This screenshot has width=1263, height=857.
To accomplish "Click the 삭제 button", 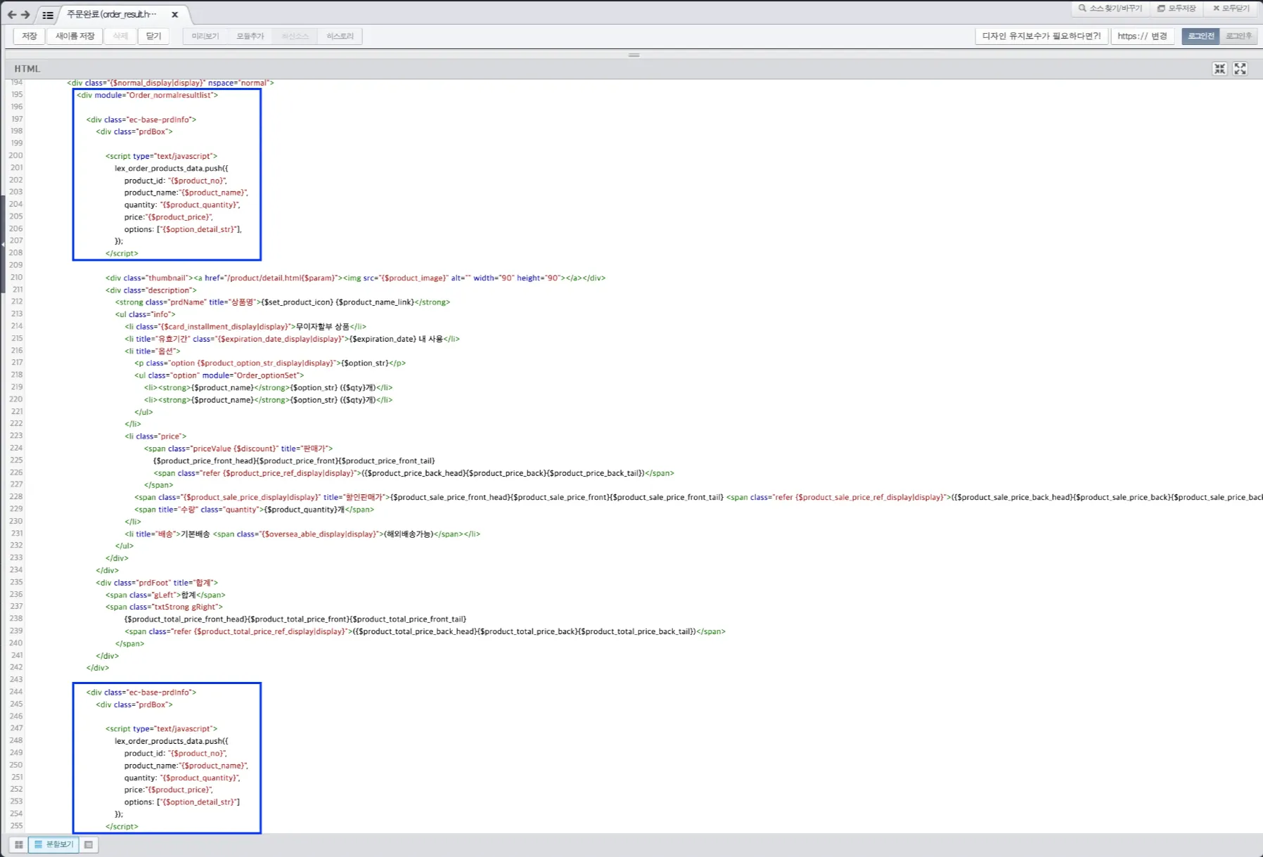I will click(120, 36).
